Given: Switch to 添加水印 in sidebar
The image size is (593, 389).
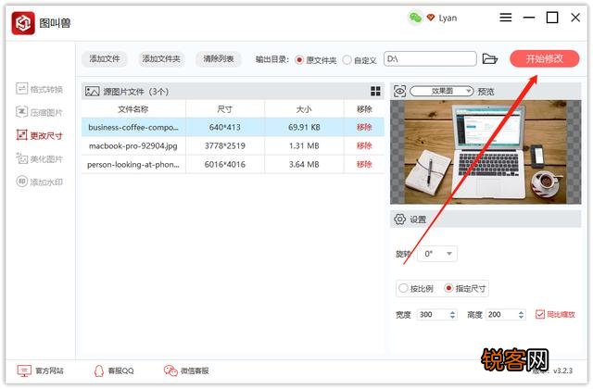Looking at the screenshot, I should pos(39,182).
